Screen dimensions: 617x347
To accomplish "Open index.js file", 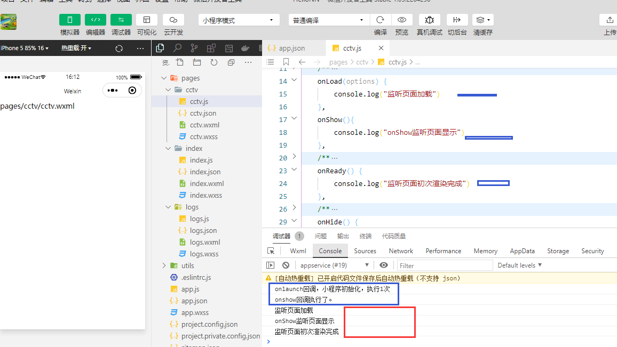I will point(201,160).
